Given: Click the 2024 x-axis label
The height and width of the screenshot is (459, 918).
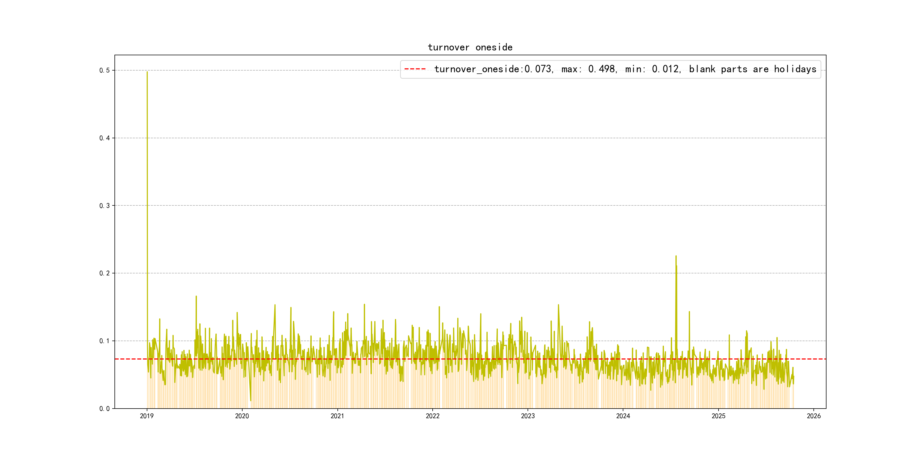Looking at the screenshot, I should click(x=623, y=416).
